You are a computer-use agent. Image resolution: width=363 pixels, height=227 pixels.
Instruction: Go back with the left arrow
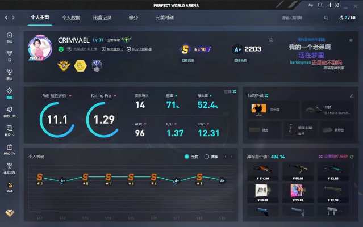pos(6,18)
